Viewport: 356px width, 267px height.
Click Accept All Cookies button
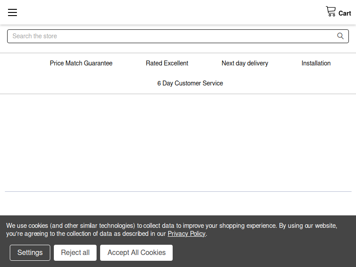137,252
